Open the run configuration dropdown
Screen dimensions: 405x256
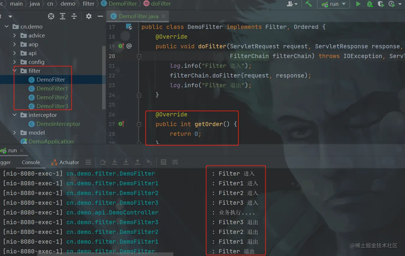click(x=333, y=4)
